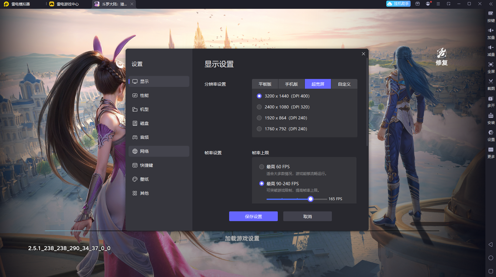
Task: Select the 超宽屏 resolution tab
Action: tap(318, 84)
